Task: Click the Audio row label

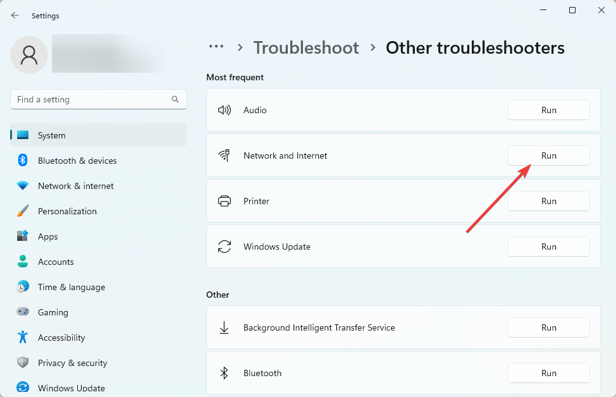Action: coord(255,110)
